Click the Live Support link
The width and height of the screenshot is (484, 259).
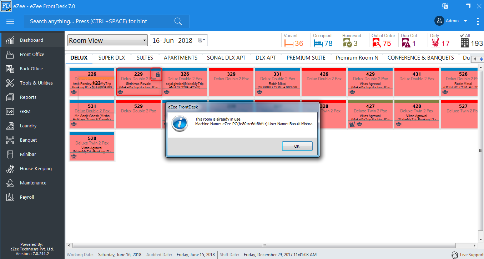472,255
